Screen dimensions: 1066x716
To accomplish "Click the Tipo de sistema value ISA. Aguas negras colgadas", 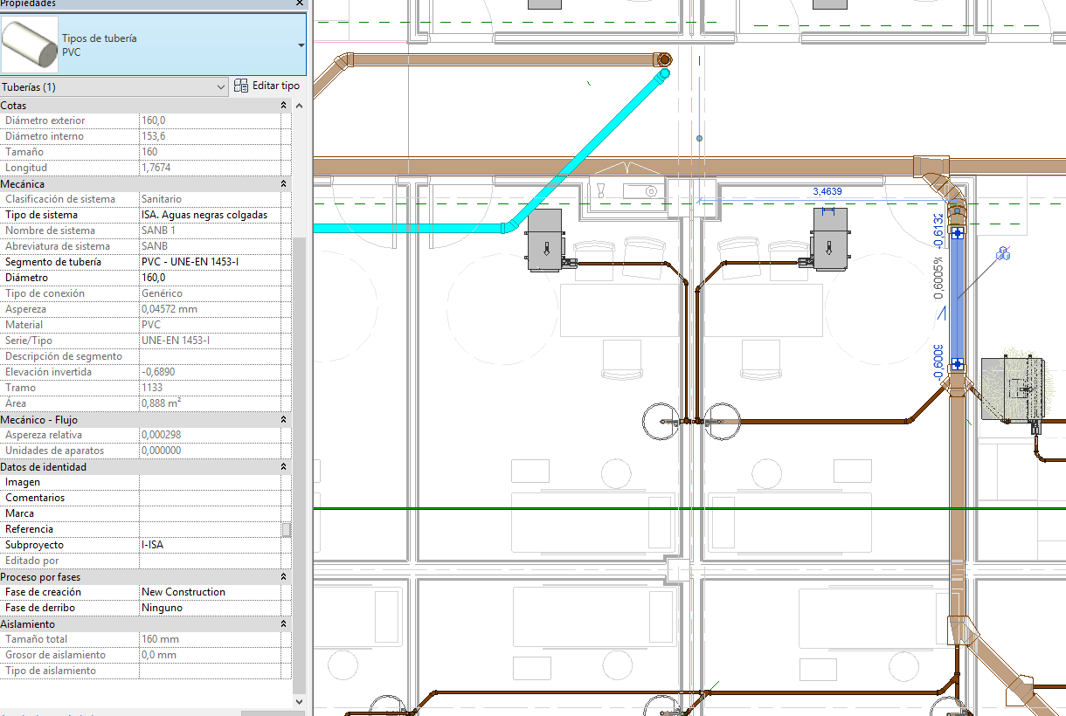I will (x=213, y=214).
